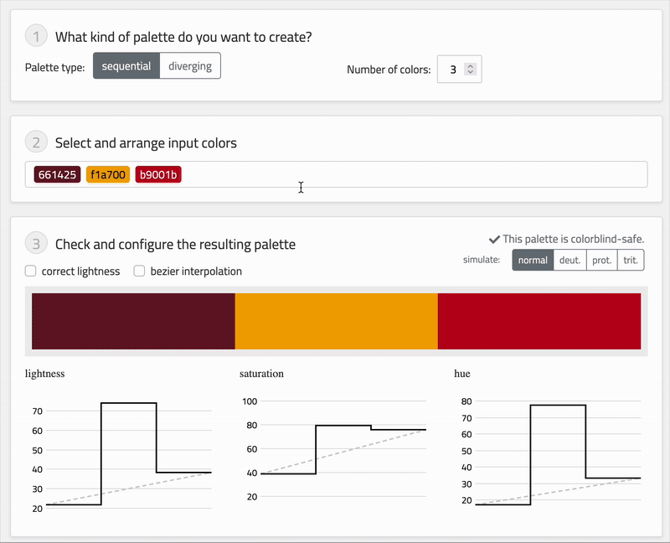Click the red palette swatch
This screenshot has height=543, width=670.
pyautogui.click(x=539, y=321)
